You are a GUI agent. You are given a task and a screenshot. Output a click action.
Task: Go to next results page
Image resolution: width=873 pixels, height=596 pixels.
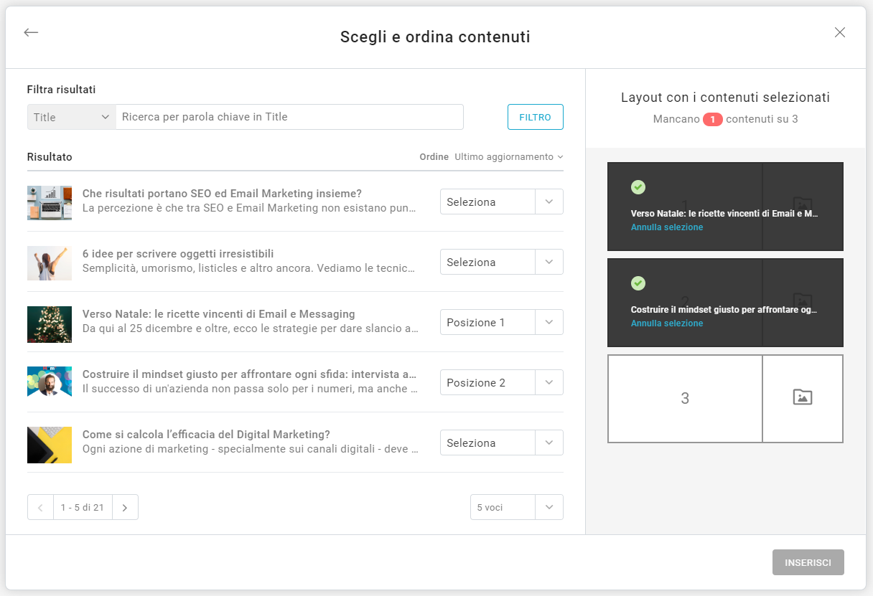(x=125, y=507)
